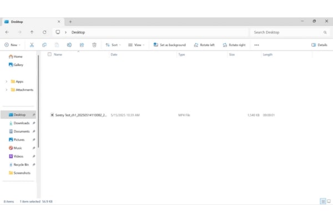Click Rotate right button
333x222 pixels.
tap(234, 45)
